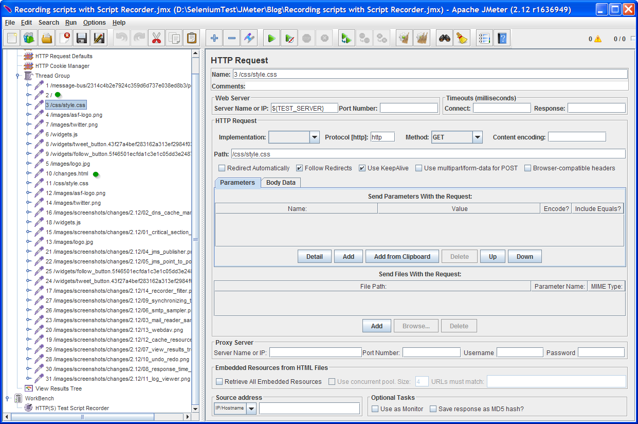The width and height of the screenshot is (638, 424).
Task: Start the test with green play icon
Action: [272, 38]
